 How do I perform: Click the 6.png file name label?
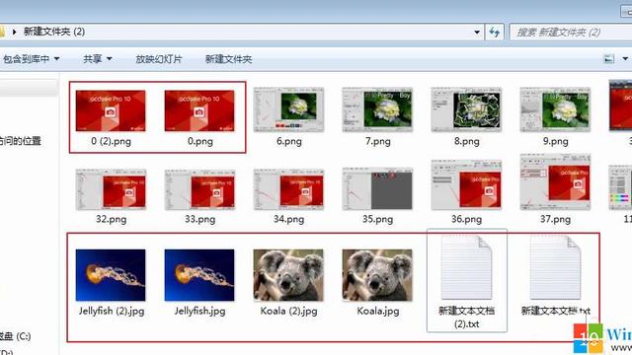click(289, 141)
